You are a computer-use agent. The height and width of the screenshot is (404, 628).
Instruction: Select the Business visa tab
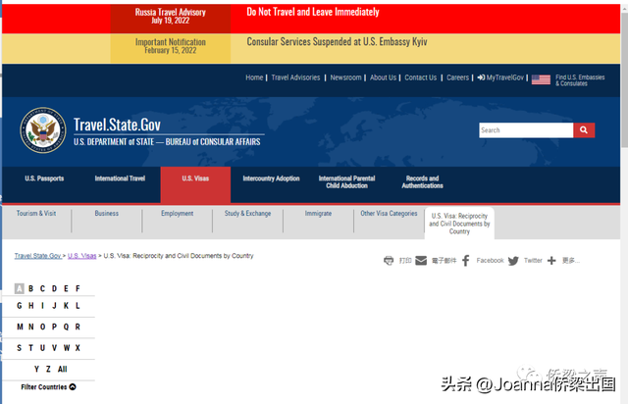107,214
